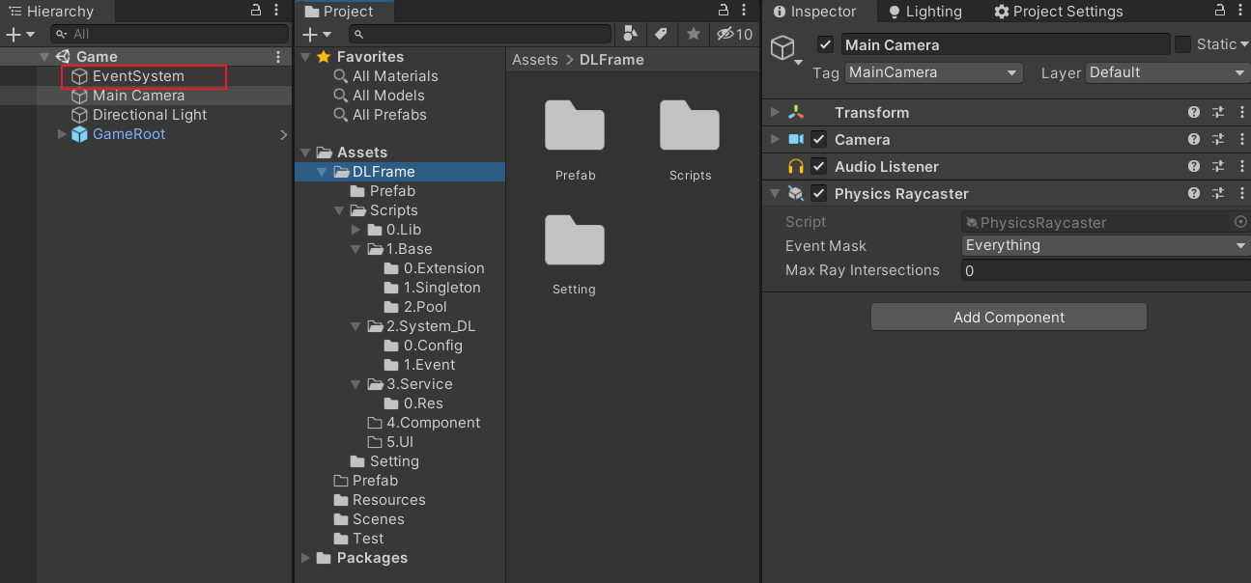Click the script object picker circle
The image size is (1251, 583).
pyautogui.click(x=1240, y=222)
